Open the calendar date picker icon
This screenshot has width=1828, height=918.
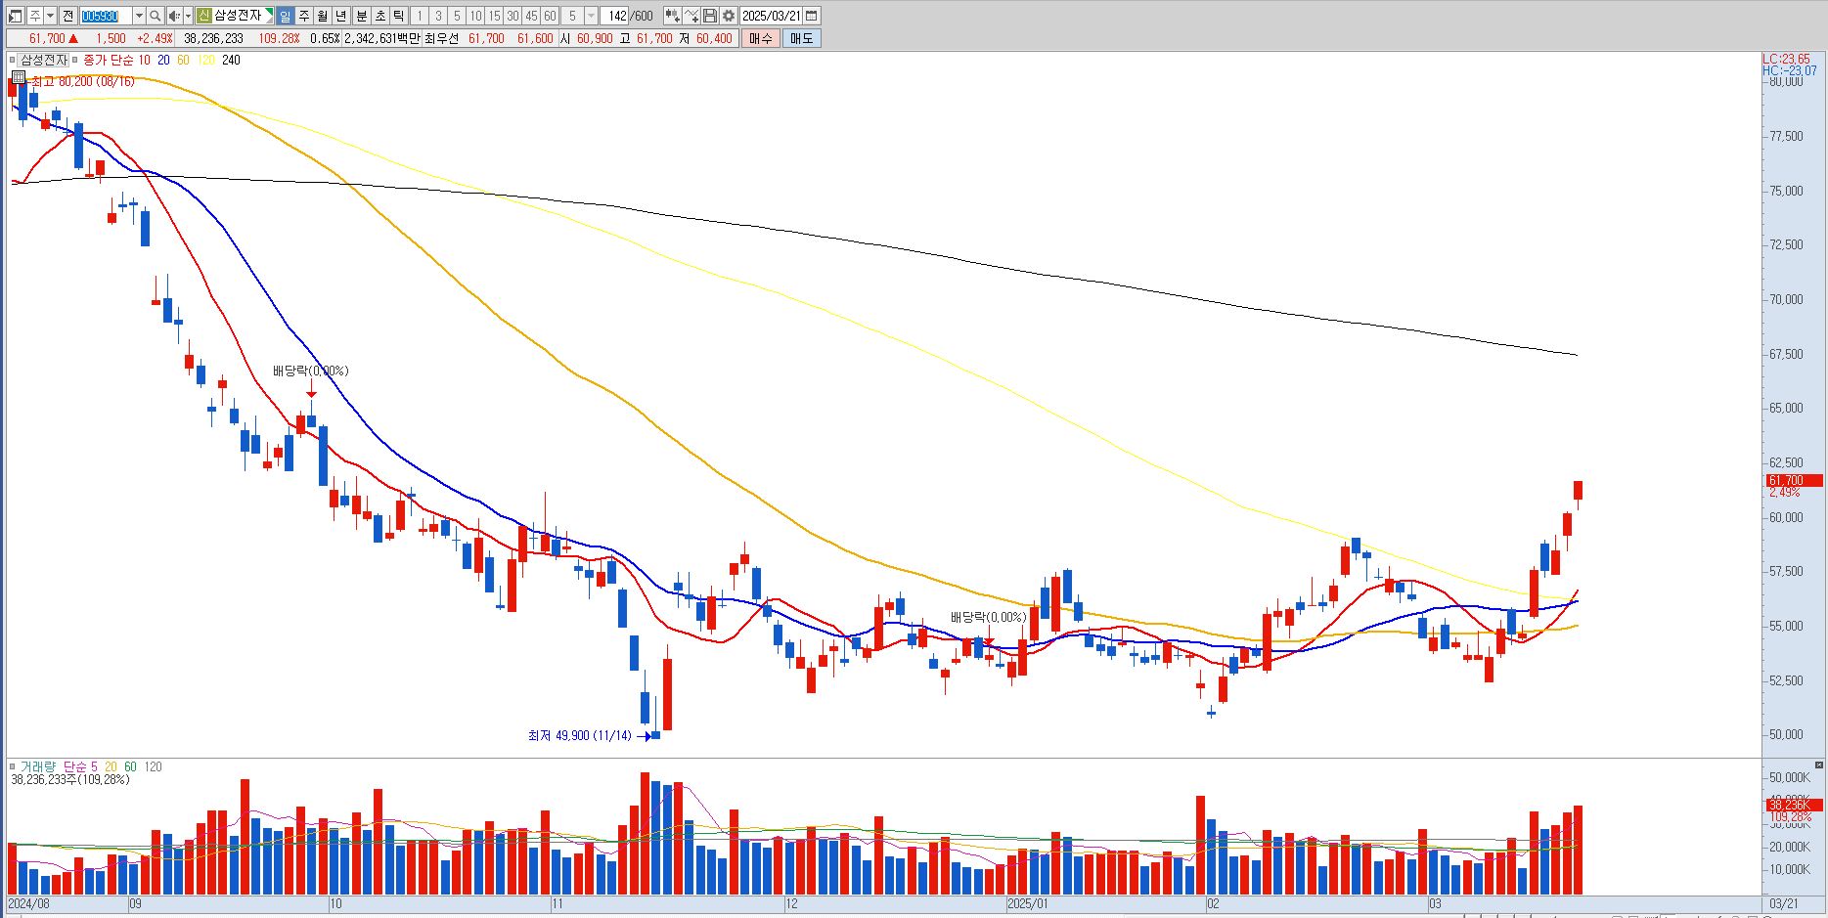[x=812, y=16]
